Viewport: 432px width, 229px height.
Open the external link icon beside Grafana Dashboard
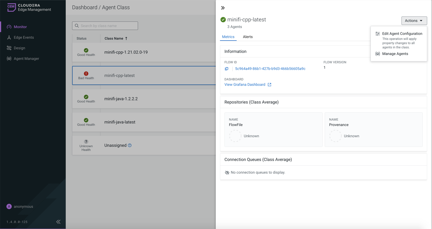pos(269,85)
